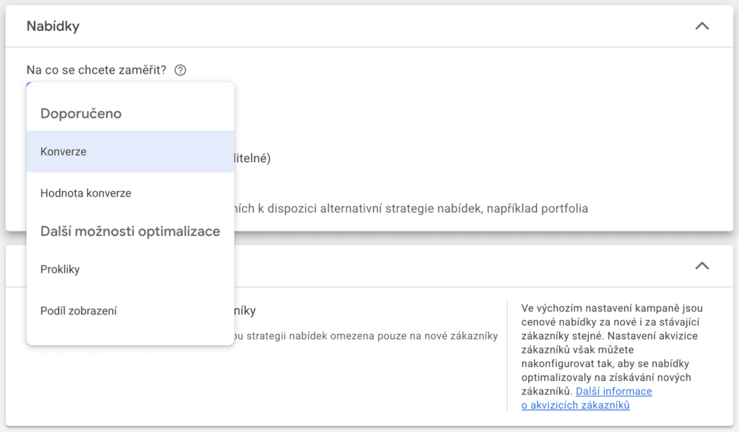Collapse the Nabídky section with its chevron
Screen dimensions: 739x432
point(701,26)
